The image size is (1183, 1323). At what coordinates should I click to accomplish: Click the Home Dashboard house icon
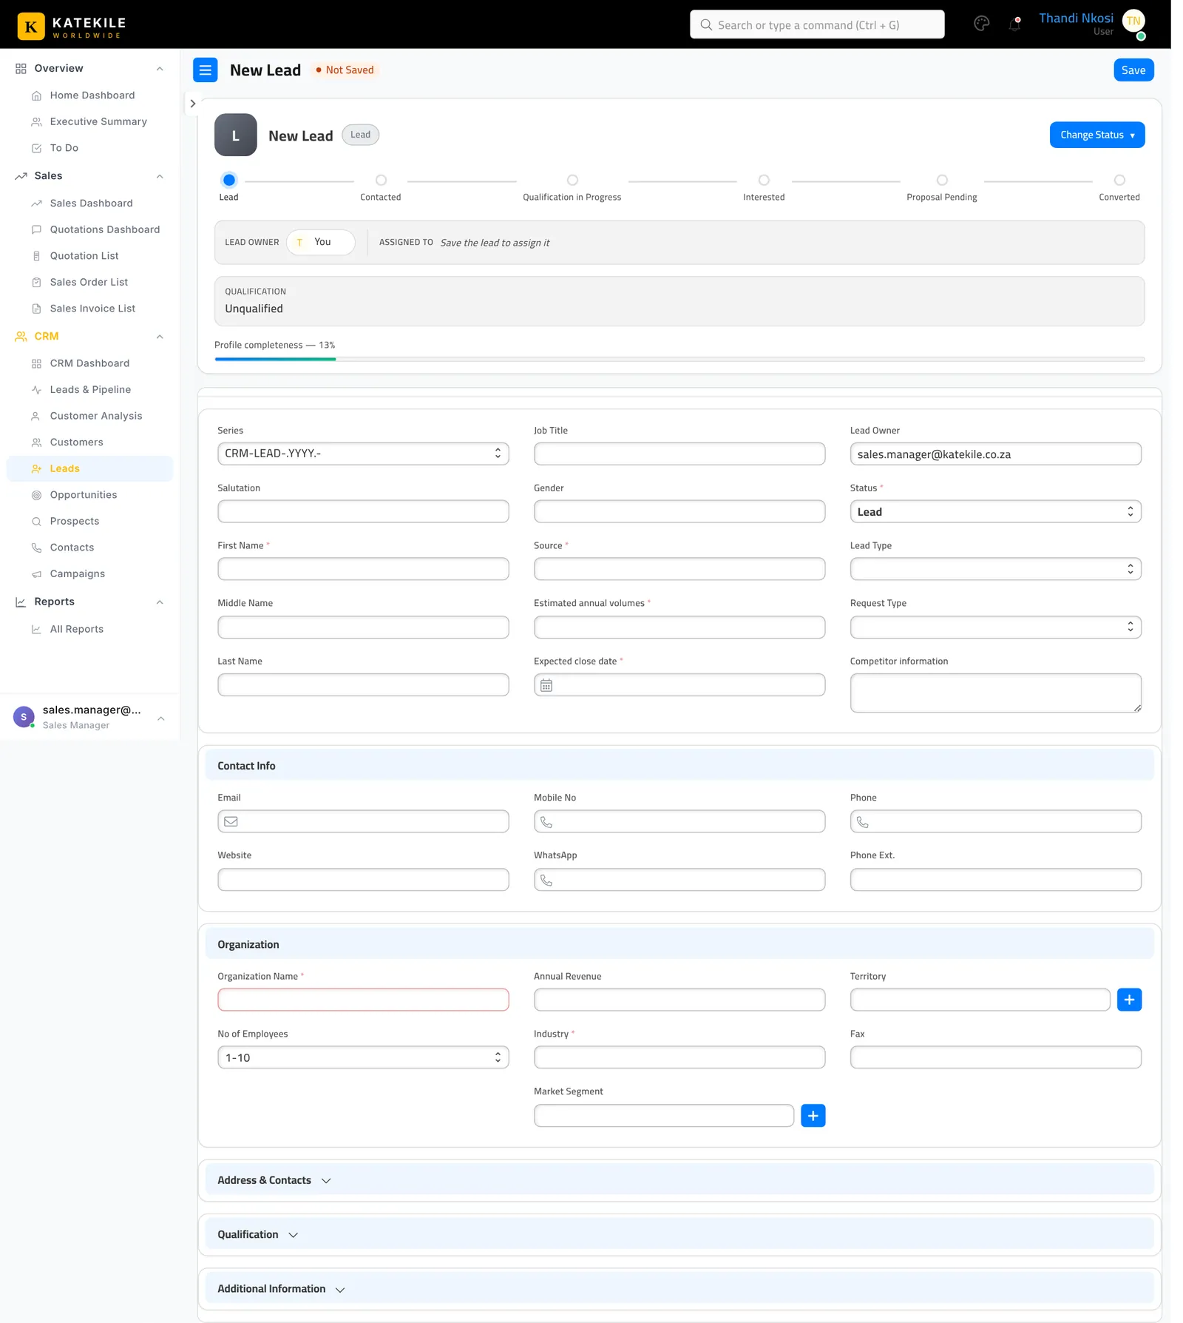tap(36, 96)
